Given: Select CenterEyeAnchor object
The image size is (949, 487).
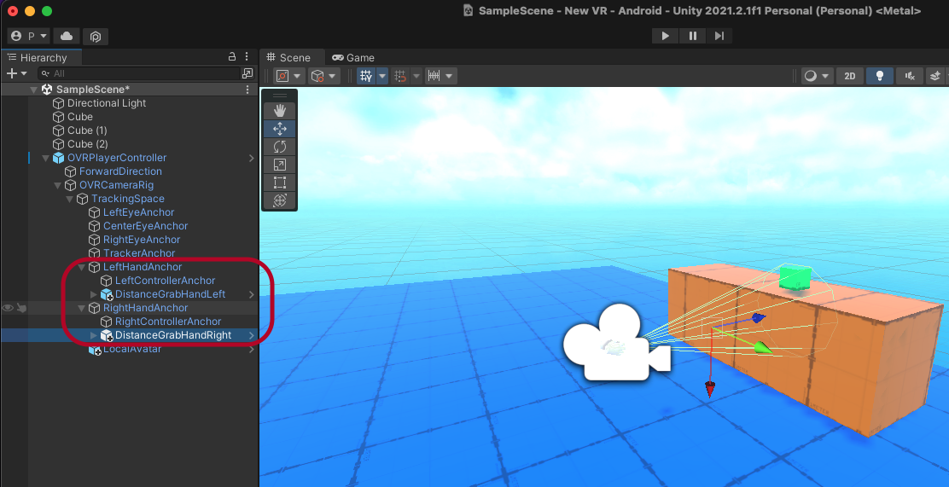Looking at the screenshot, I should (x=145, y=226).
